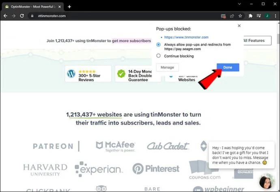Close the OptinMonster tab
The height and width of the screenshot is (192, 280).
pos(60,7)
